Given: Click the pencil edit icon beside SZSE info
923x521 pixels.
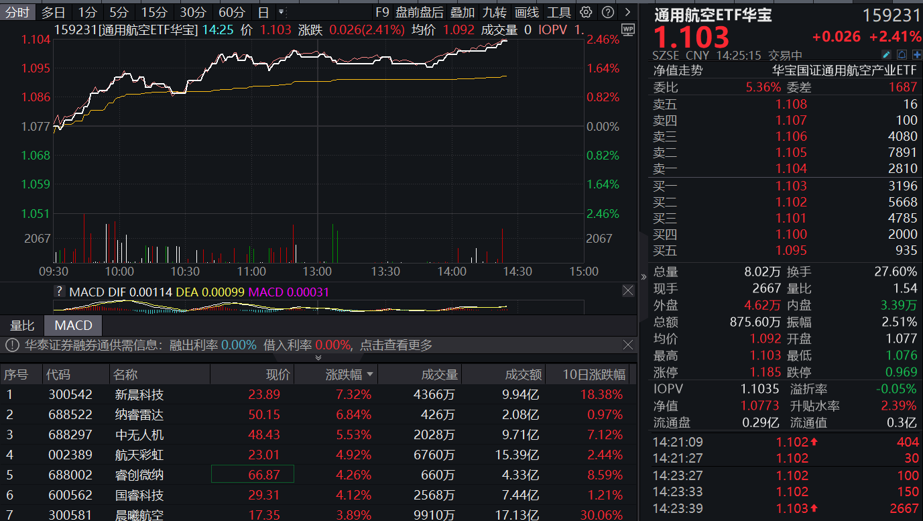Looking at the screenshot, I should pos(886,54).
